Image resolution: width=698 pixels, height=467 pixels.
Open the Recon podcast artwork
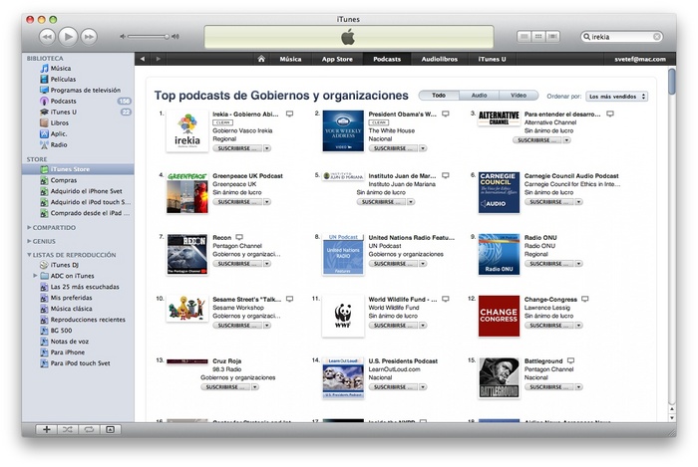tap(187, 254)
